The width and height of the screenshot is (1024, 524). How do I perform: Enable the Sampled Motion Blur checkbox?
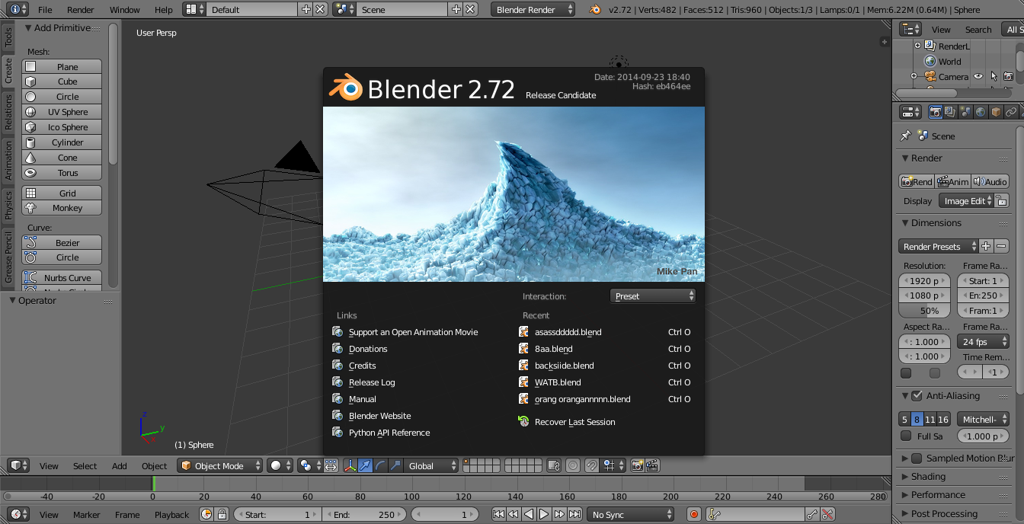pyautogui.click(x=917, y=458)
